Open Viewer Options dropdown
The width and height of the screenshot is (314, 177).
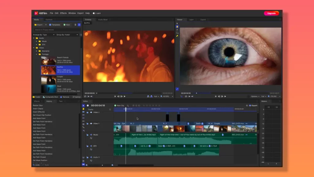point(255,96)
